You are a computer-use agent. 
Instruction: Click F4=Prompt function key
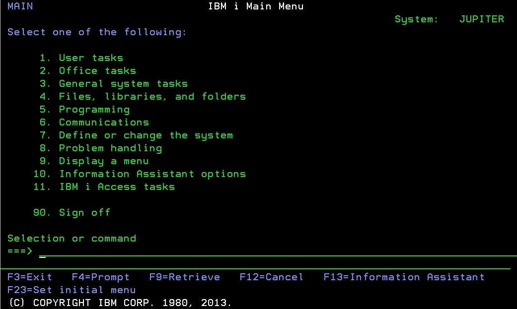(x=100, y=277)
